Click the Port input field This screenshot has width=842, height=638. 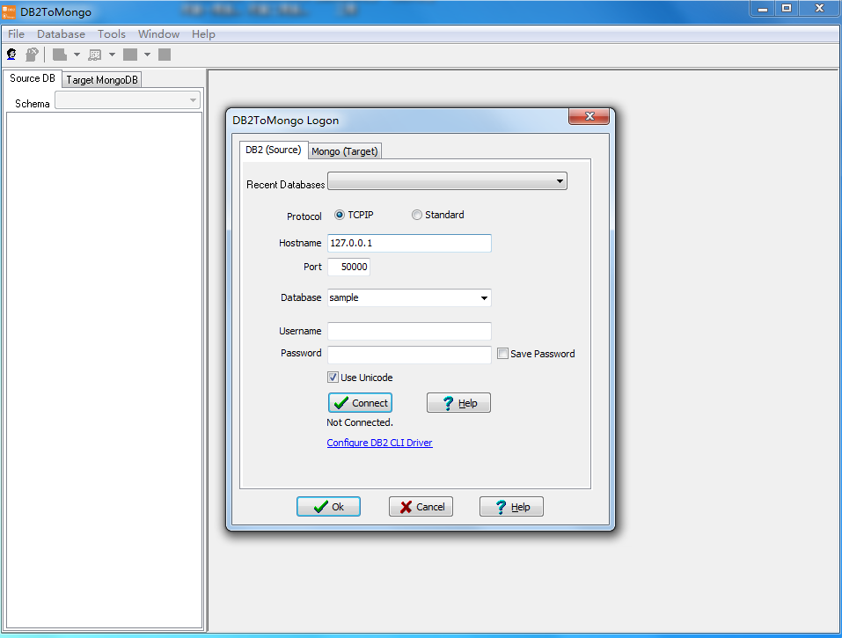pos(348,267)
